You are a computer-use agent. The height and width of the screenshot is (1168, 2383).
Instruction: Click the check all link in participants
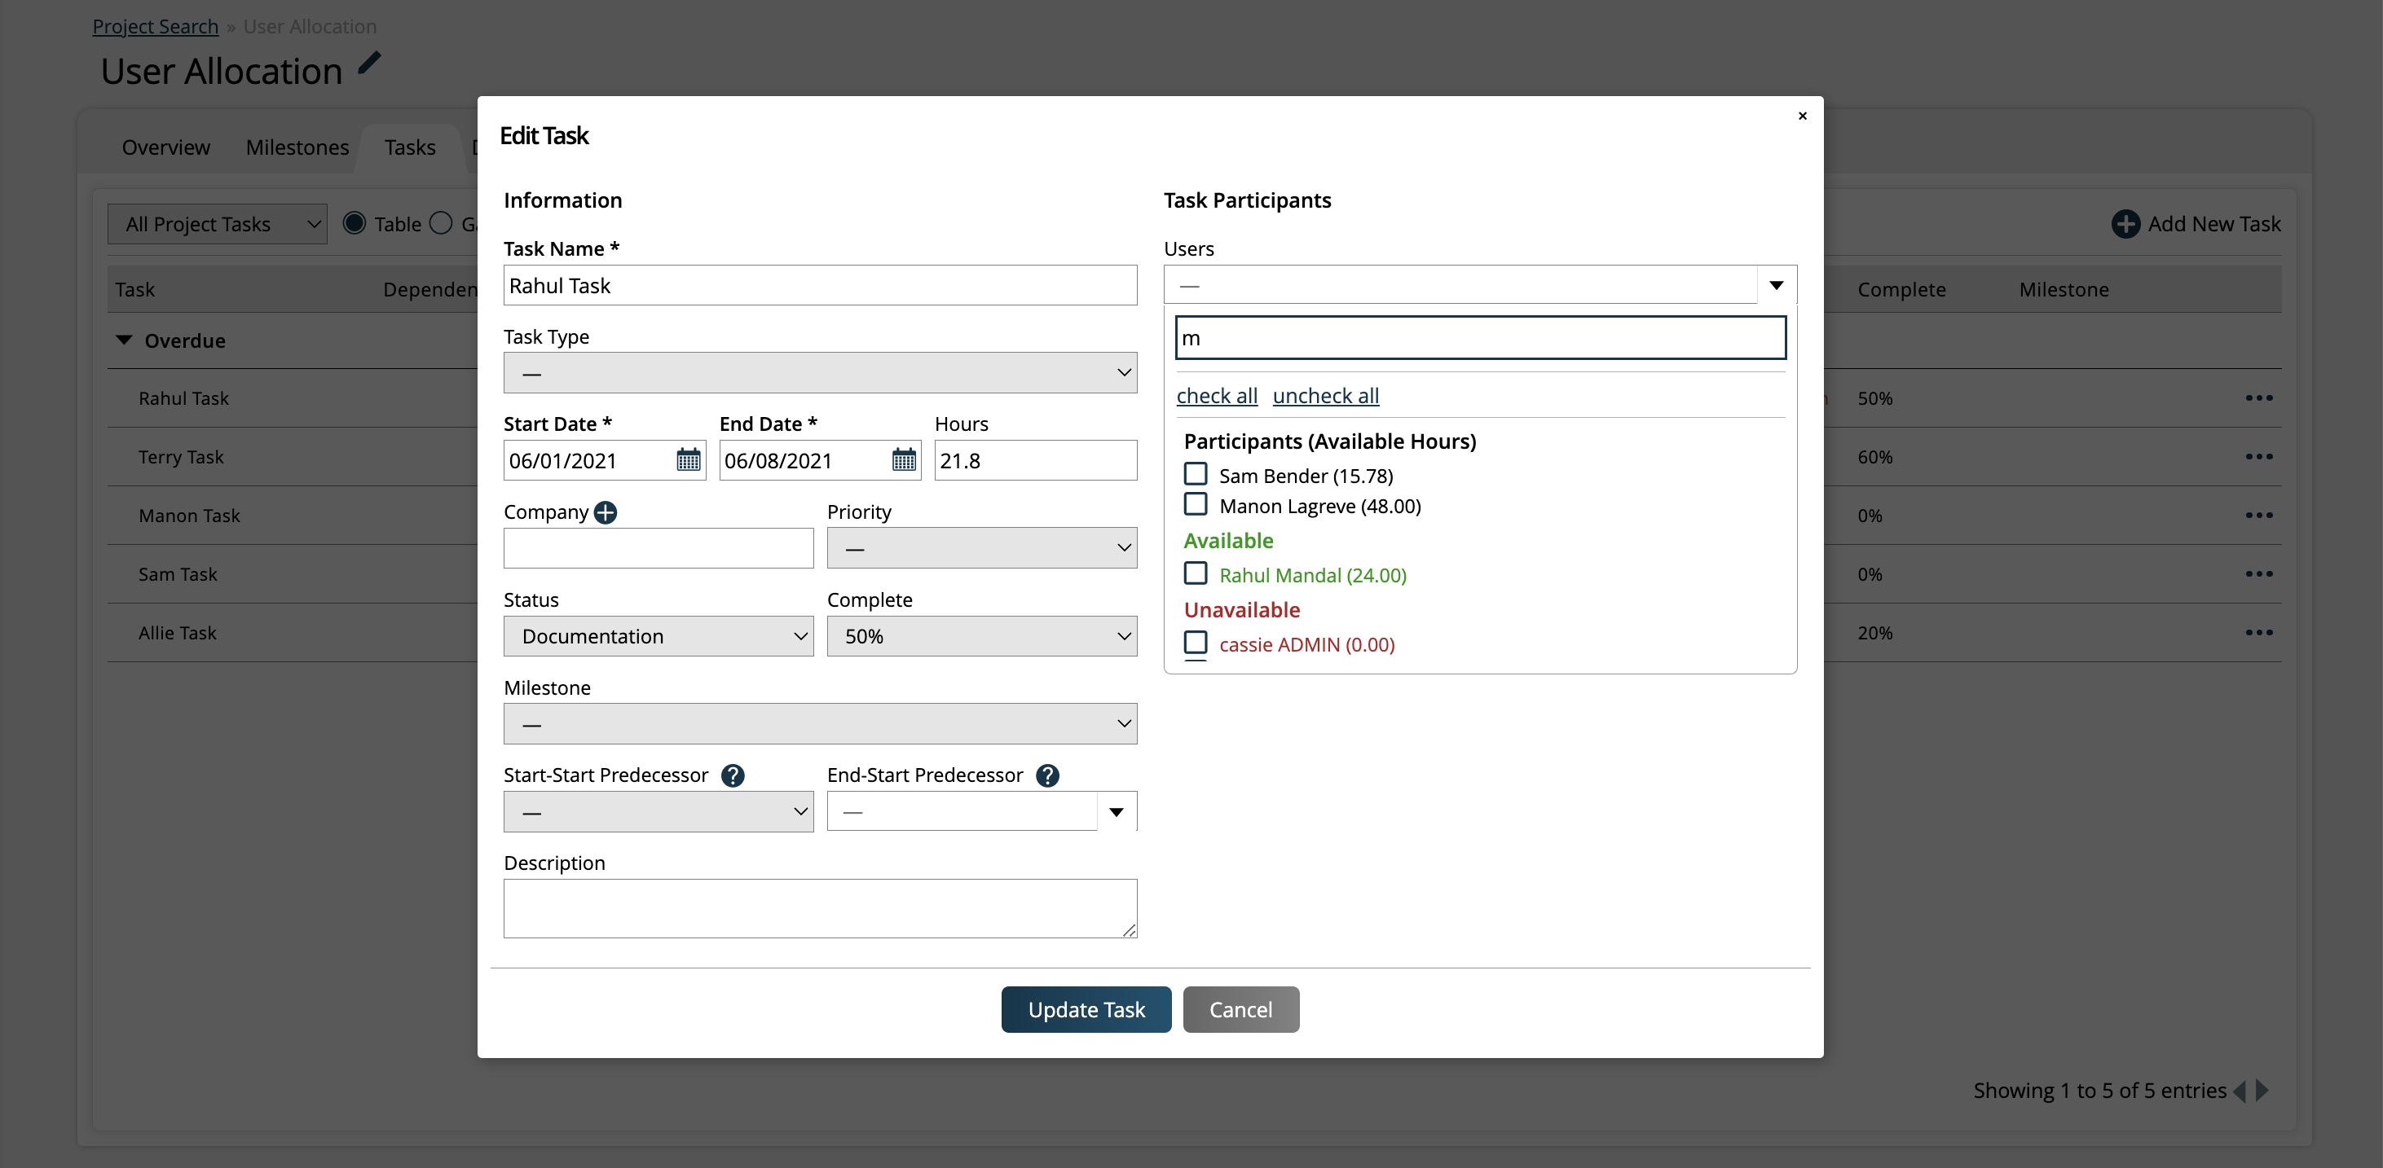point(1218,395)
